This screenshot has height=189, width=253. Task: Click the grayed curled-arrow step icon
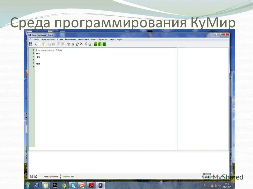tap(86, 44)
